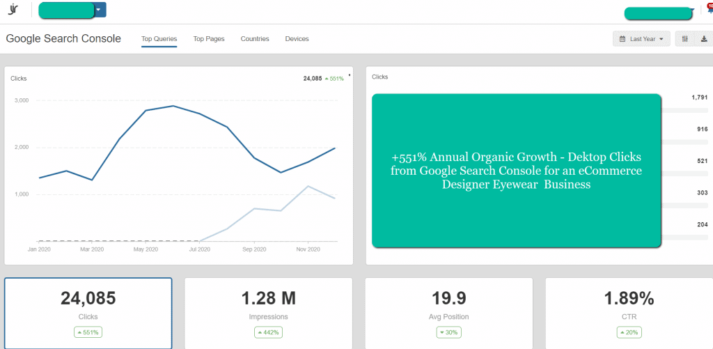This screenshot has width=713, height=349.
Task: Click the Jan 2020 label on the chart axis
Action: coord(38,249)
